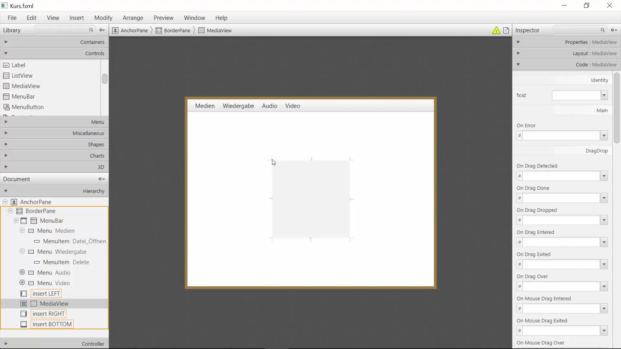Open the On Drag Detected dropdown arrow
The height and width of the screenshot is (349, 621).
point(604,176)
